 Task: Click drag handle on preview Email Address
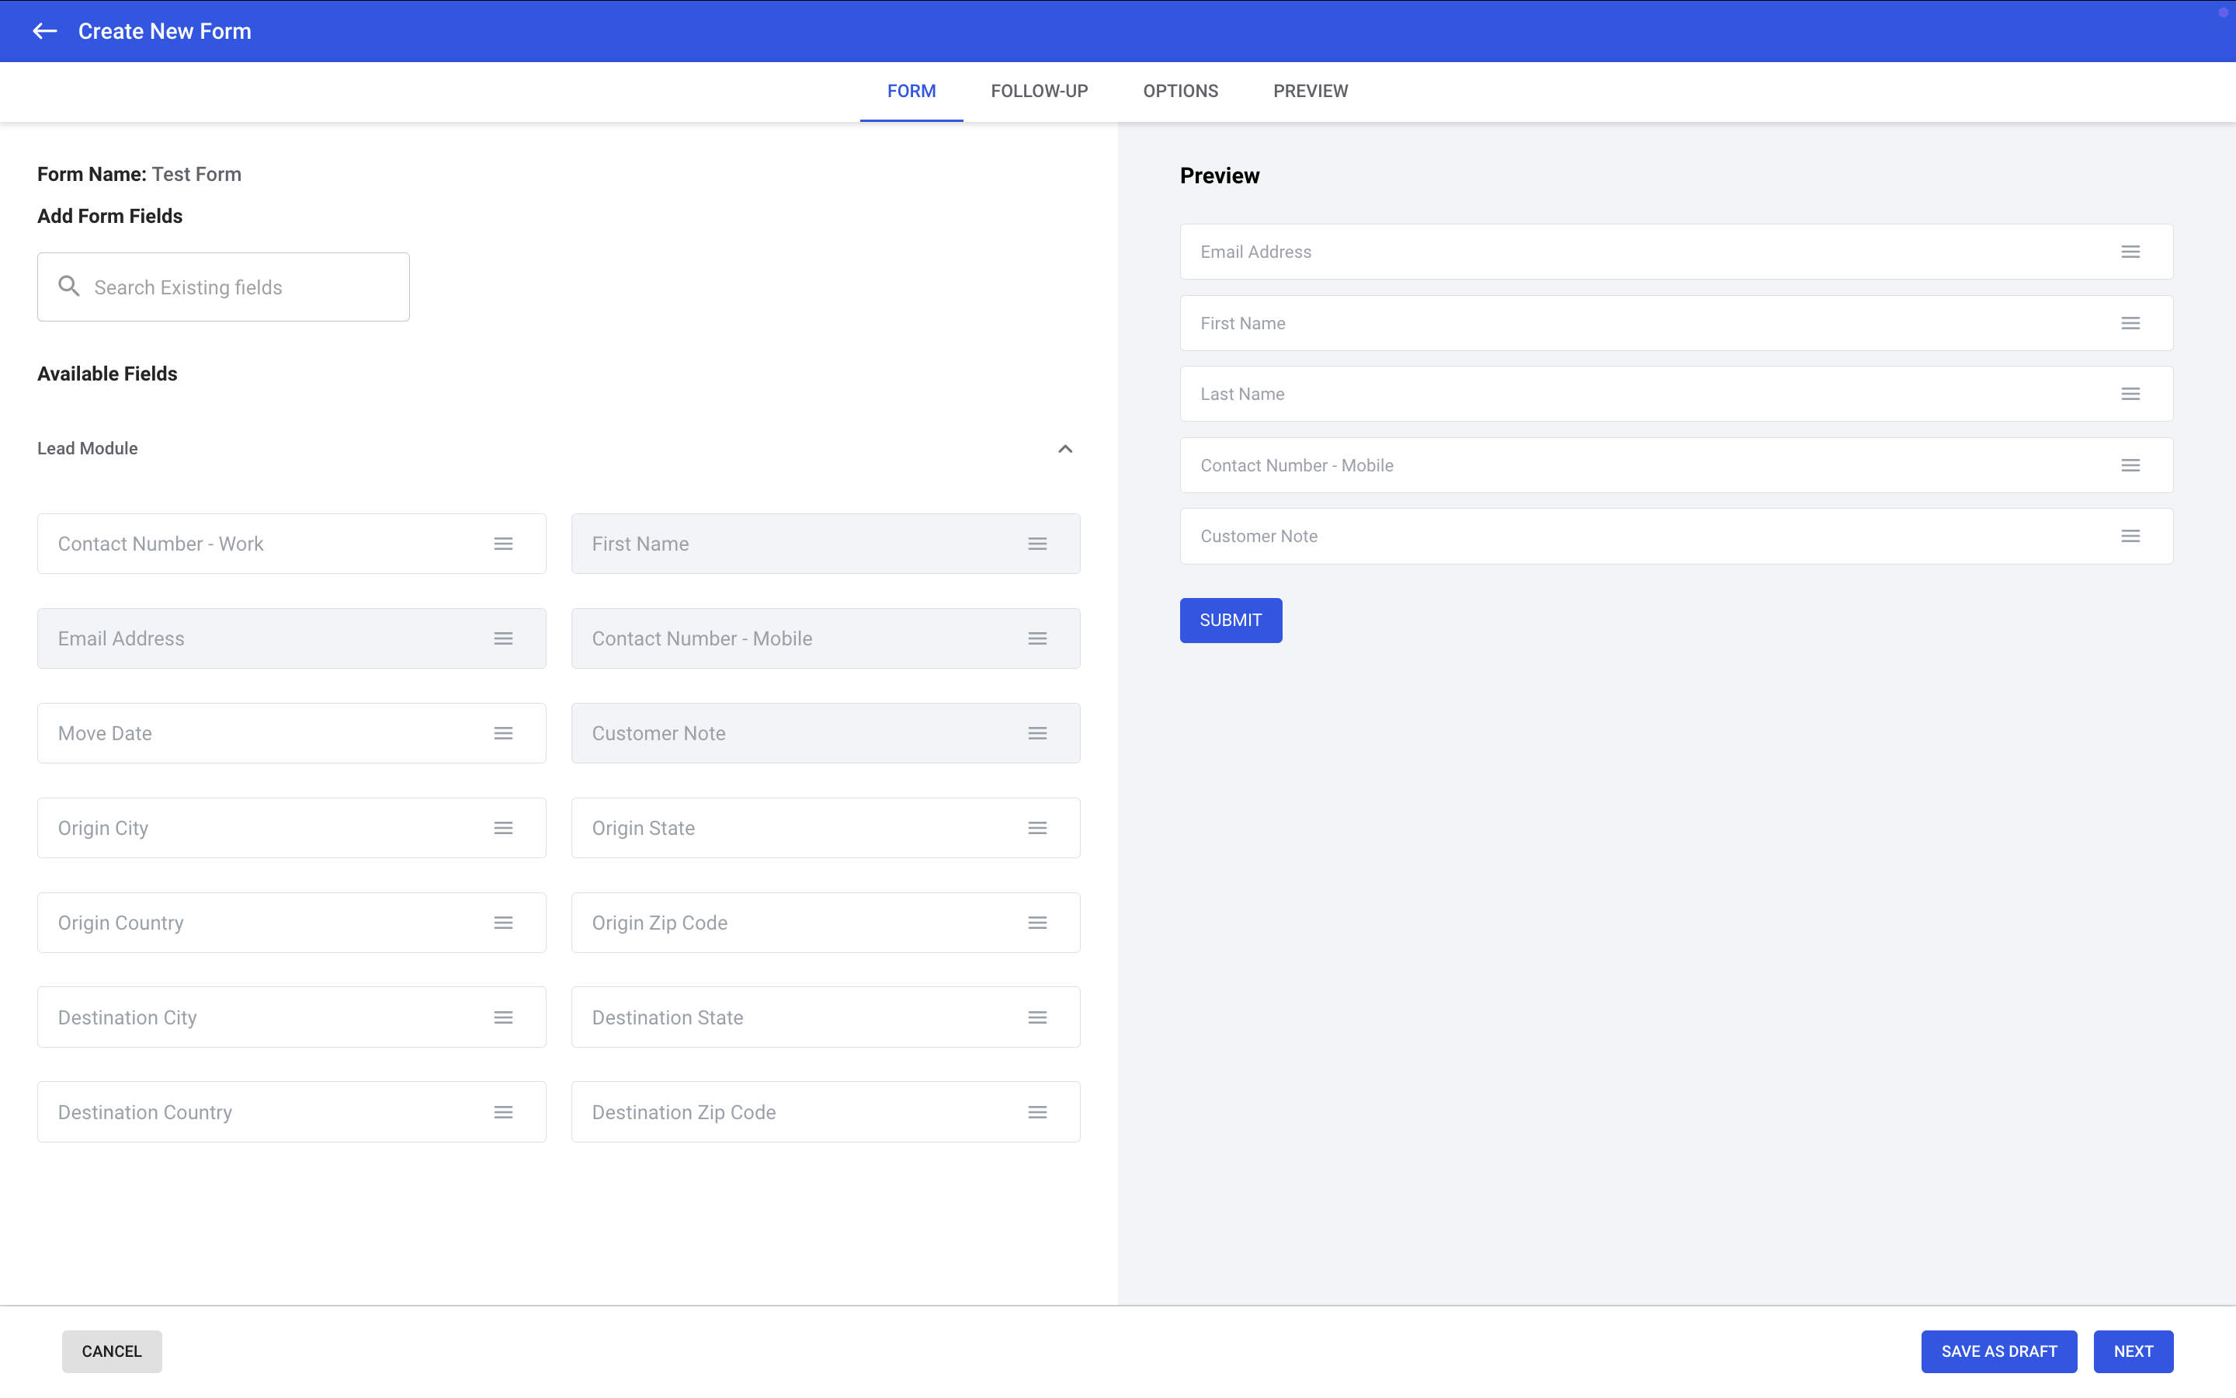[2130, 252]
